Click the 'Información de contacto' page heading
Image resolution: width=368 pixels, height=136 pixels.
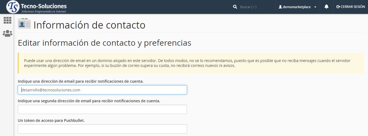coord(89,25)
